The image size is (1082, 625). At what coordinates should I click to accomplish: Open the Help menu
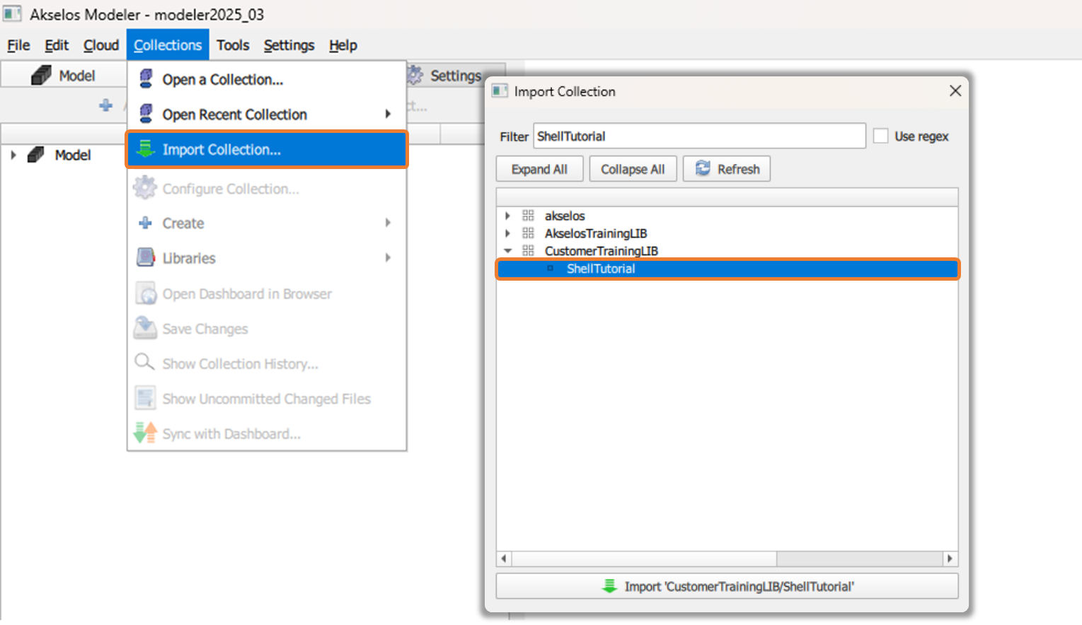[x=343, y=45]
